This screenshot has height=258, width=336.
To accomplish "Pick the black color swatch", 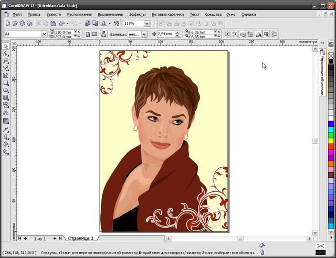I will click(331, 61).
